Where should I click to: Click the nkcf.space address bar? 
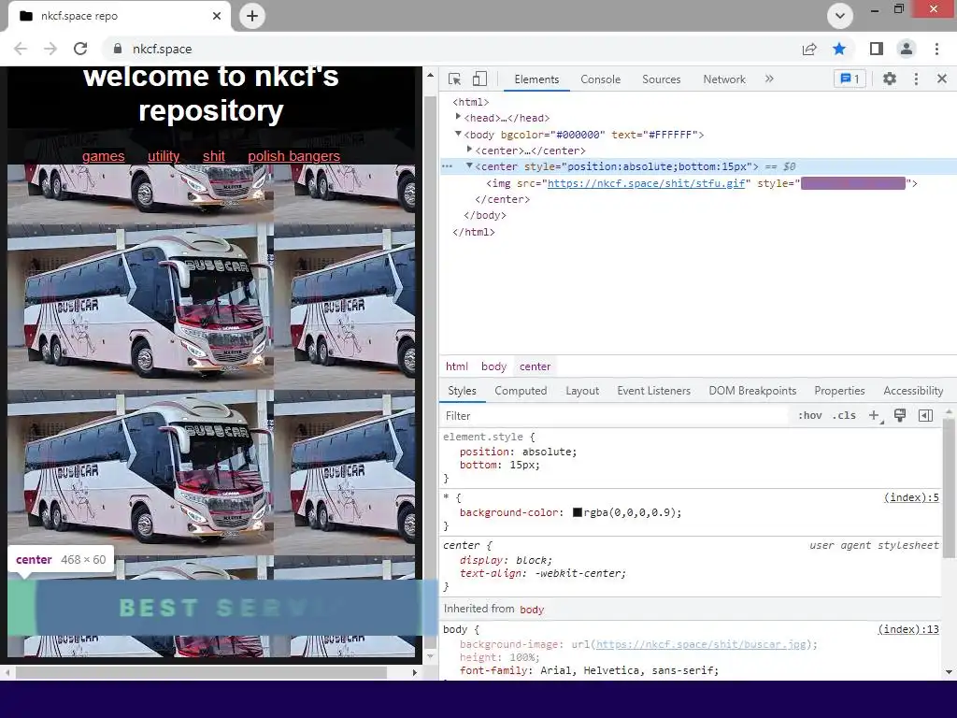451,49
